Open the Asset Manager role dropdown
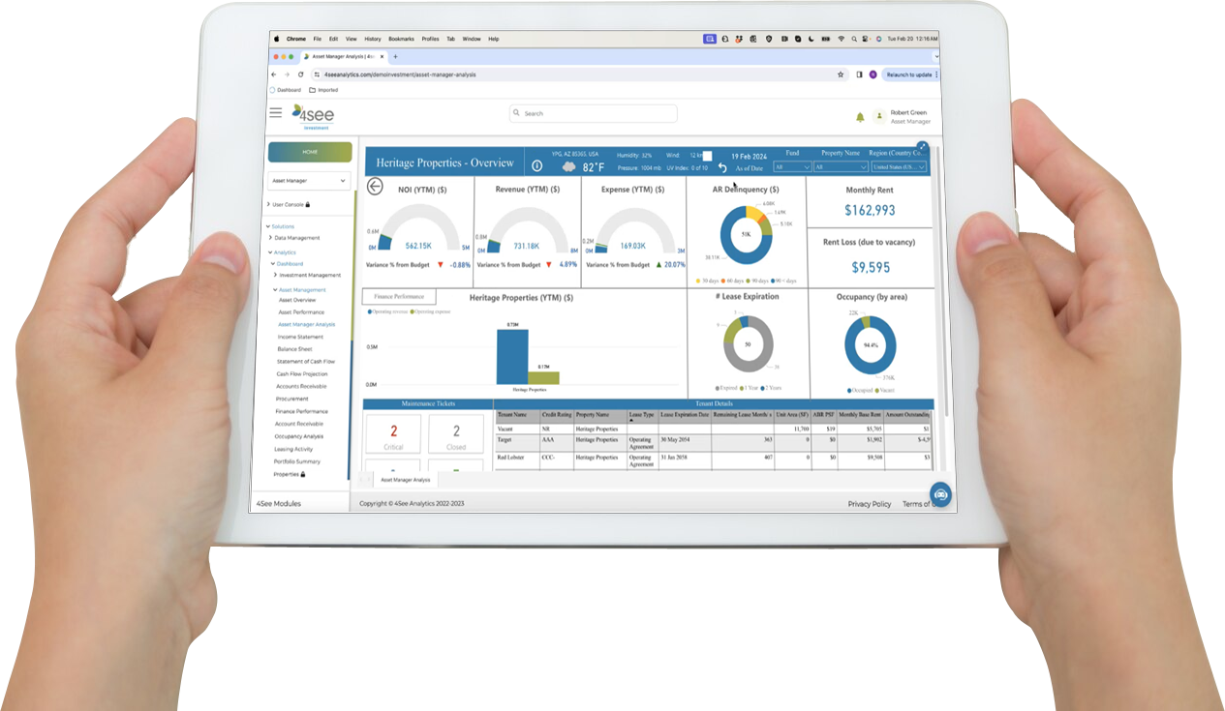 pos(309,181)
